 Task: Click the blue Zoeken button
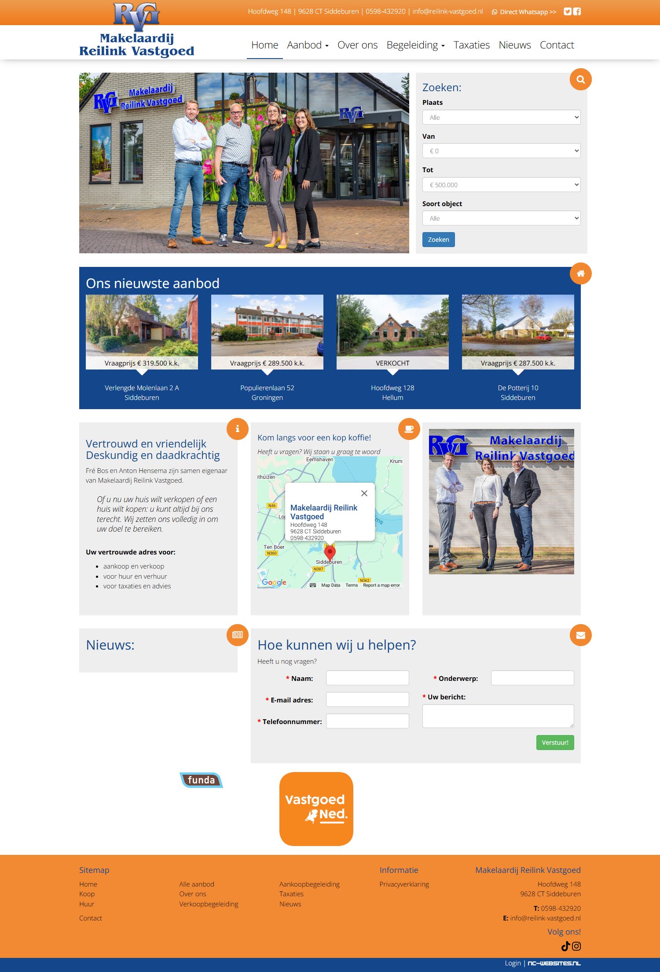tap(439, 240)
